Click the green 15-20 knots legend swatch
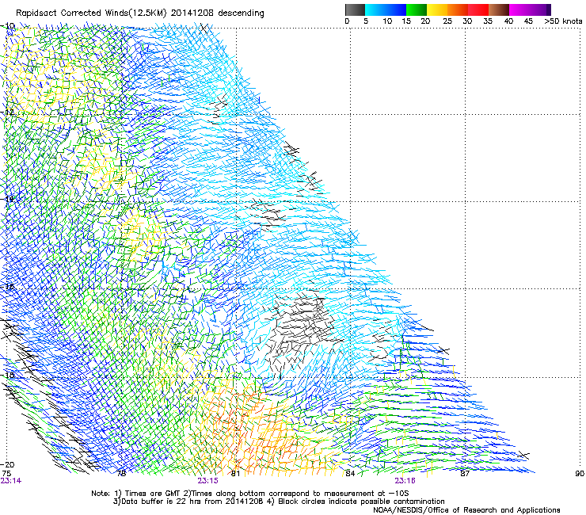The image size is (586, 515). click(x=417, y=10)
